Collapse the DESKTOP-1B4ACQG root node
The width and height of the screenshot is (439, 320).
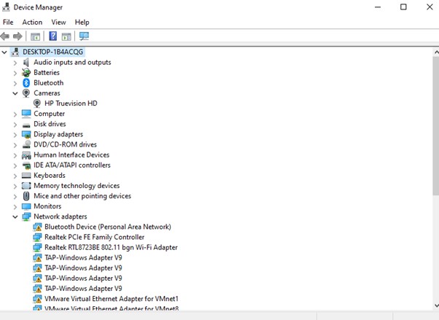pos(4,52)
